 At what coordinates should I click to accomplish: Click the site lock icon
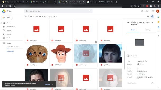15,6
